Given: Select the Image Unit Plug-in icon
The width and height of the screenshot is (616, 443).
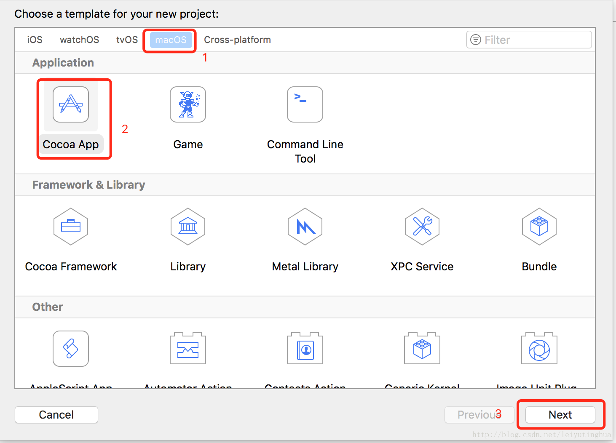Looking at the screenshot, I should 539,349.
